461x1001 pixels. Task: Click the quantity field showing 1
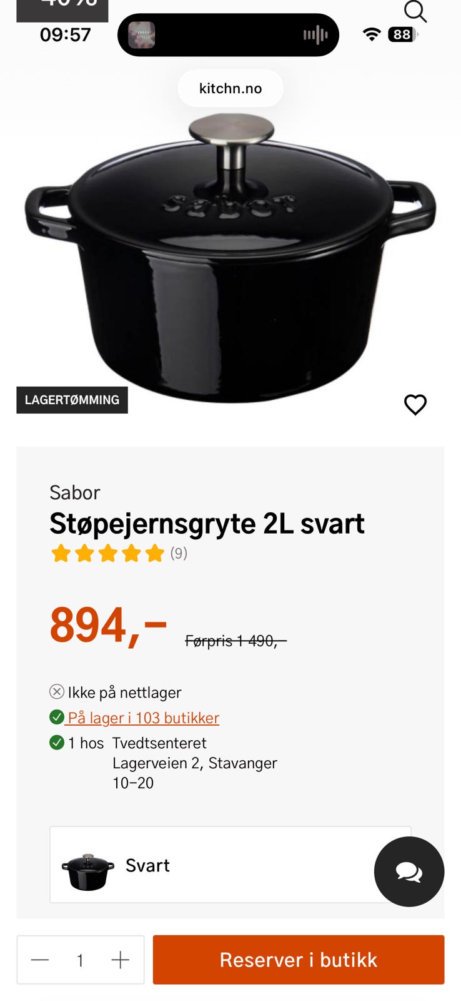click(80, 960)
